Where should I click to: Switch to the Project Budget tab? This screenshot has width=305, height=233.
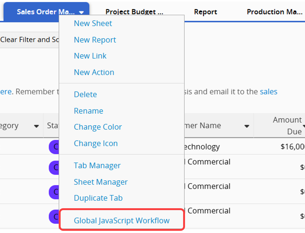[134, 12]
